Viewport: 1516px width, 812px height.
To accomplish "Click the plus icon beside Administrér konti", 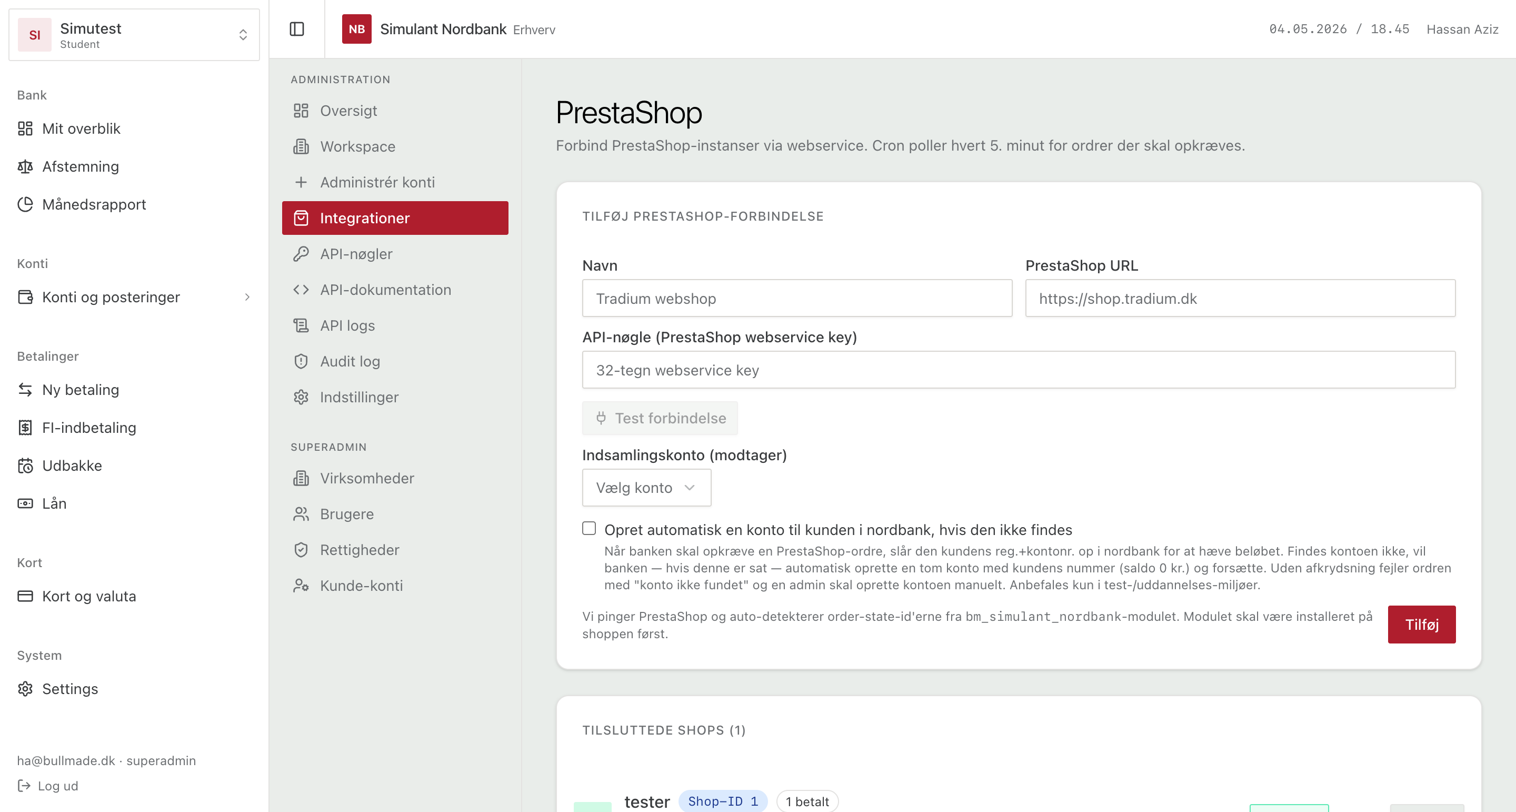I will (x=301, y=183).
